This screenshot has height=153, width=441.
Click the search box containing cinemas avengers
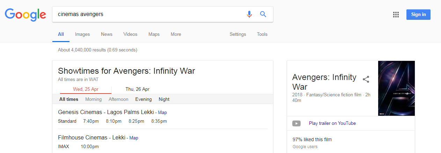[x=148, y=14]
